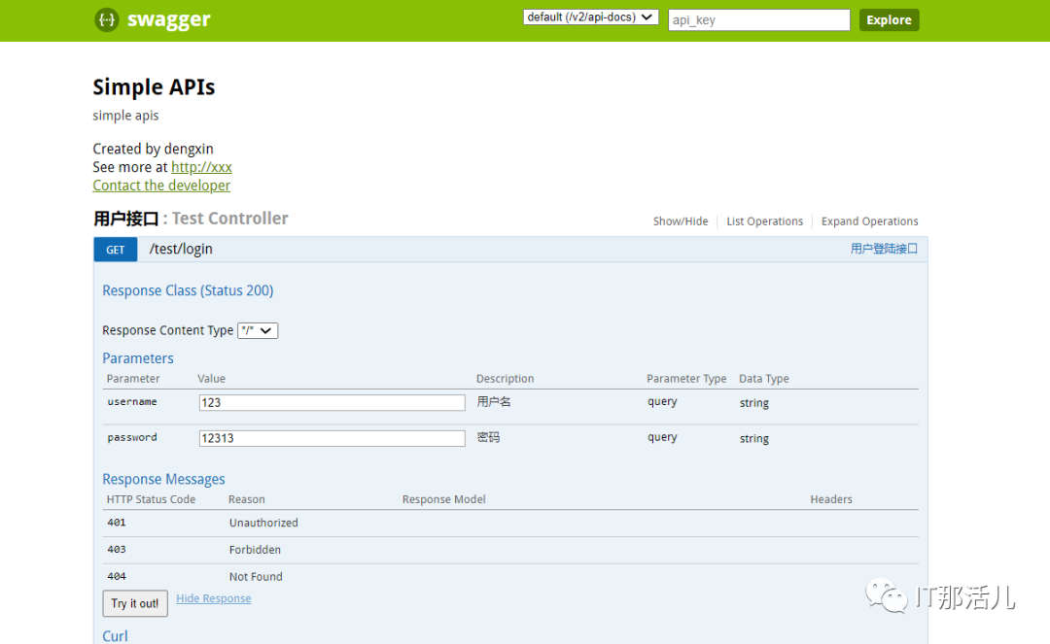This screenshot has width=1050, height=644.
Task: Toggle the 用户接口 Test Controller section heading
Action: [x=191, y=219]
